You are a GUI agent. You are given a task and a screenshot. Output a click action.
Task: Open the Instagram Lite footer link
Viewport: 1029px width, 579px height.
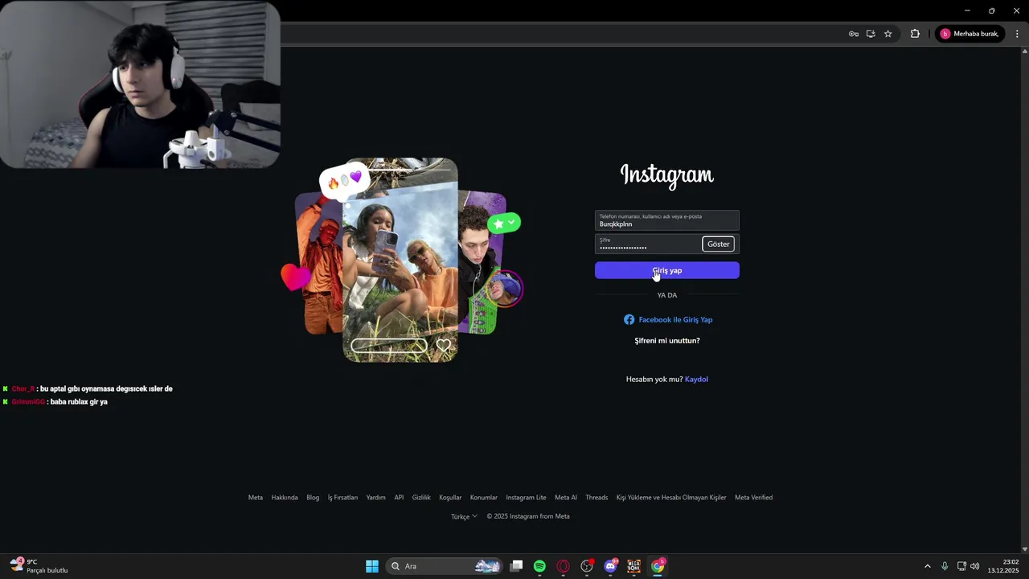coord(526,497)
